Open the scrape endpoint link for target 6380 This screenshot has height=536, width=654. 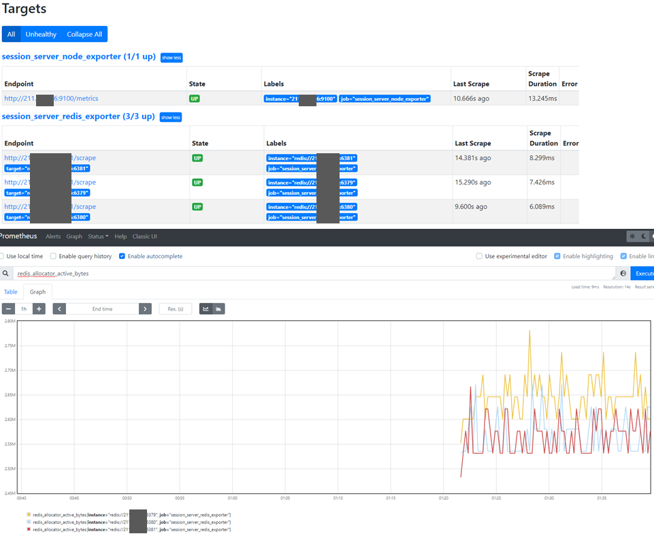[x=50, y=206]
